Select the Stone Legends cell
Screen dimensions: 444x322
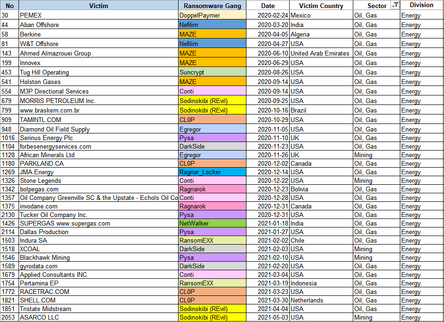[99, 180]
